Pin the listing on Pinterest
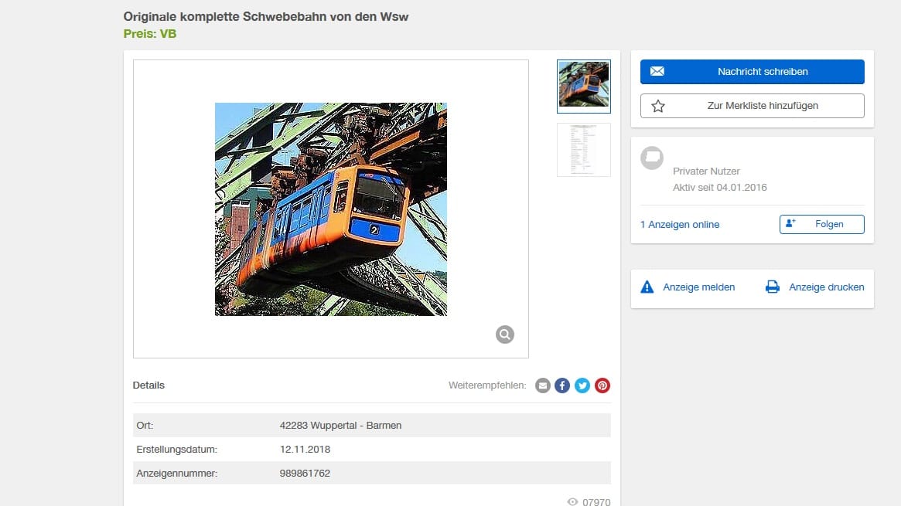This screenshot has width=901, height=506. tap(602, 385)
